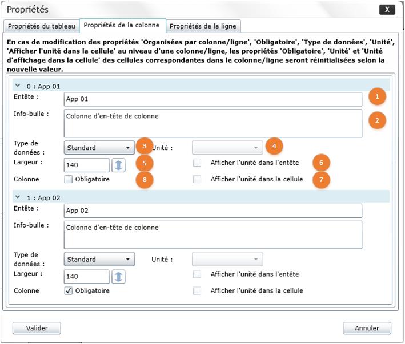Open the Unité dropdown for App 01
The image size is (405, 344).
click(227, 148)
